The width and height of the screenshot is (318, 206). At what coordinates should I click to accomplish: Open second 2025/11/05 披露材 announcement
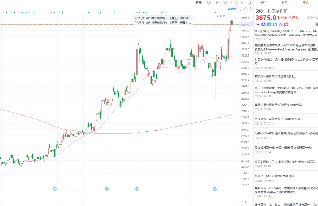click(163, 23)
